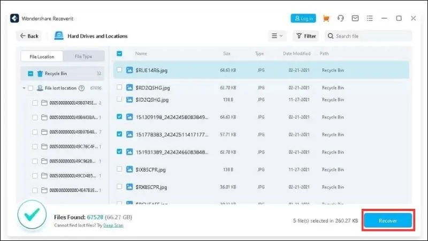Open the mail envelope icon
The image size is (428, 241).
(355, 18)
